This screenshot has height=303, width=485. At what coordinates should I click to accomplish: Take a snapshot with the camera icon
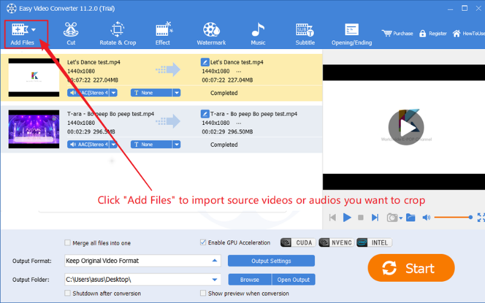tap(392, 218)
